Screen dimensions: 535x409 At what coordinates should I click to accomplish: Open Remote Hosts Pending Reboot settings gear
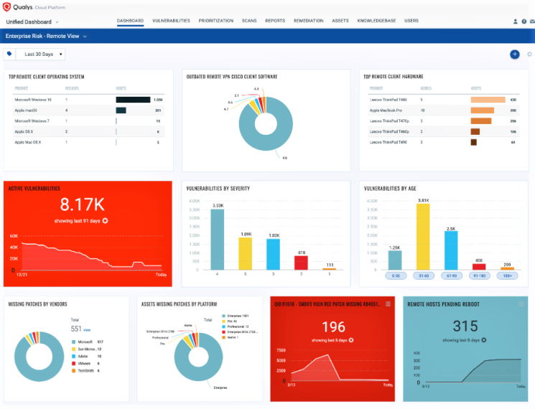pyautogui.click(x=484, y=340)
